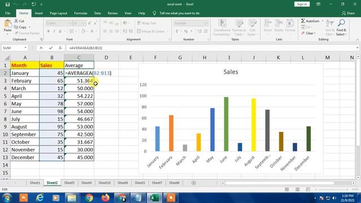
Task: Click the AutoSum sigma icon
Action: click(303, 21)
